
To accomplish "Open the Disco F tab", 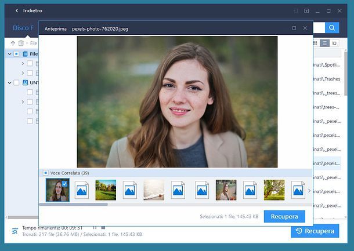I will pyautogui.click(x=23, y=27).
